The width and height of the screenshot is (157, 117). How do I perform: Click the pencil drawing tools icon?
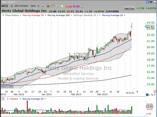point(155,91)
